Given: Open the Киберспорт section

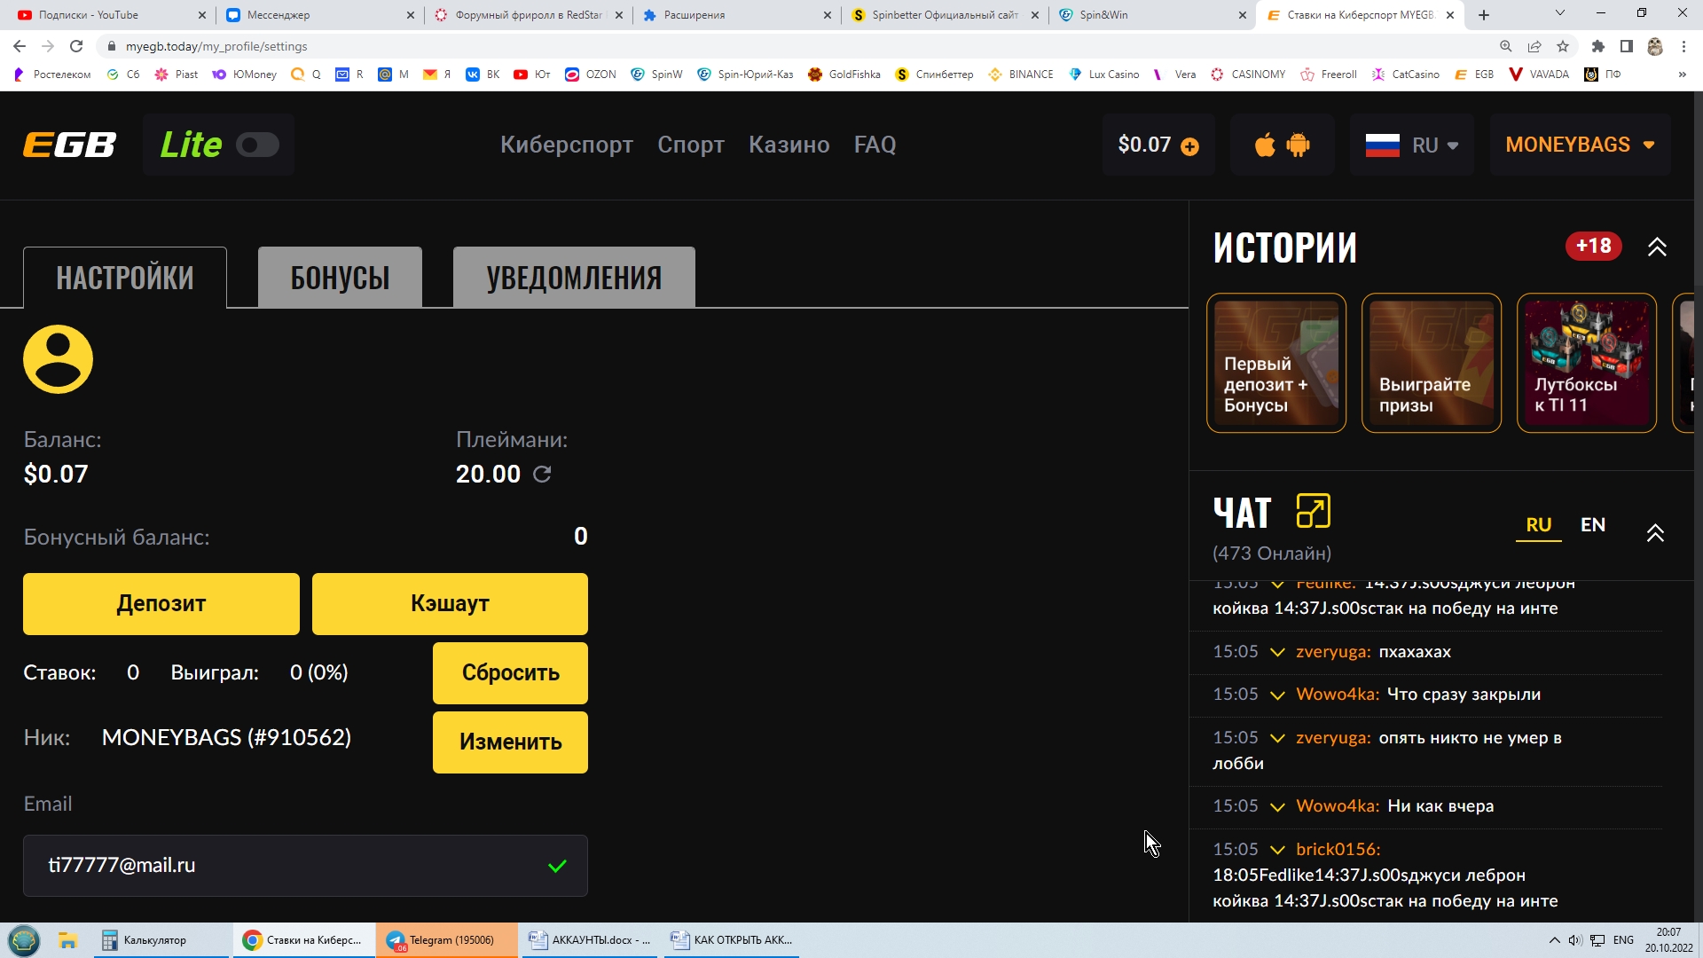Looking at the screenshot, I should (566, 145).
